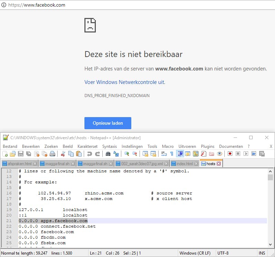The image size is (275, 257).
Task: Open the Voer Windows Netwerkcontrole uit link
Action: click(125, 82)
